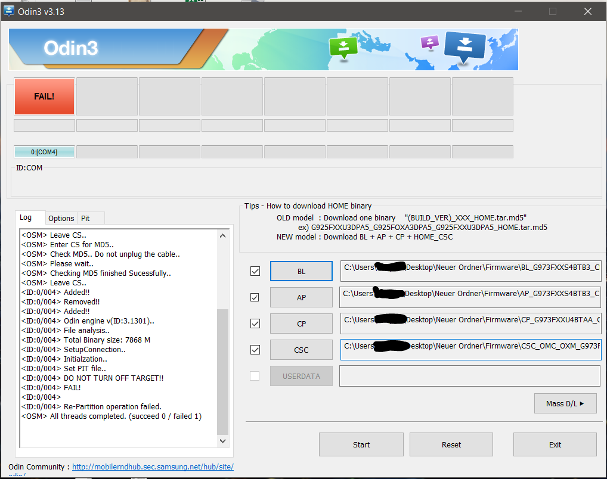Click the CSC file browse button

(x=301, y=350)
